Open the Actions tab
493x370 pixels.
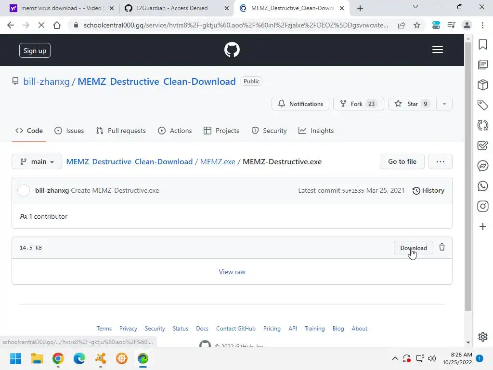click(x=175, y=131)
